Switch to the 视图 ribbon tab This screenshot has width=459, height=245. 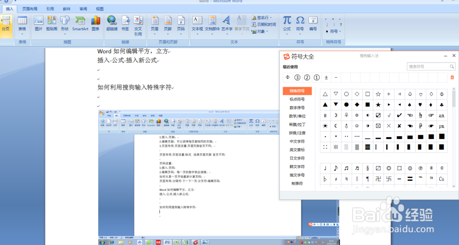100,9
